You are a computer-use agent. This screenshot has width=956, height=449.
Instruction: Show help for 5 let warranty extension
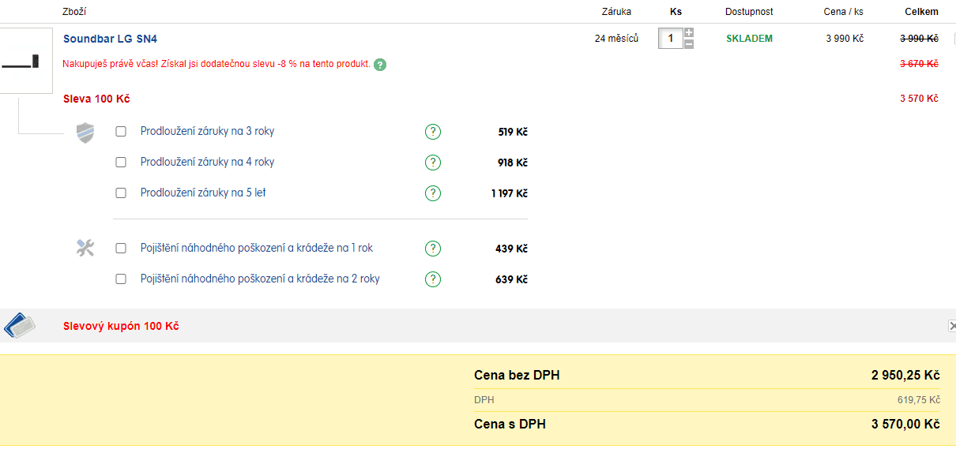point(433,193)
